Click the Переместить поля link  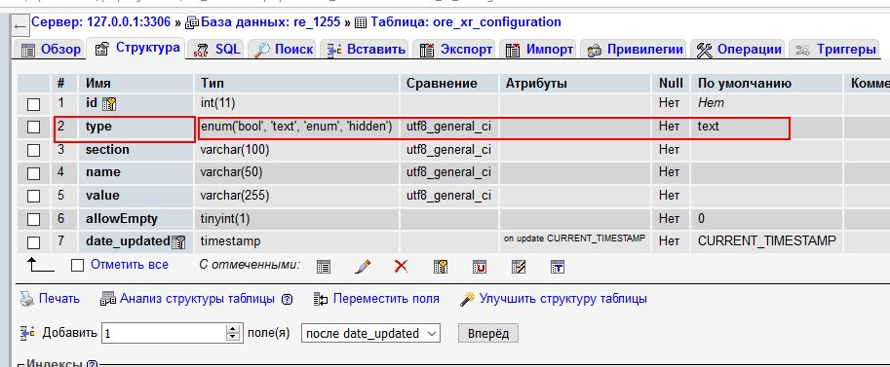coord(386,298)
